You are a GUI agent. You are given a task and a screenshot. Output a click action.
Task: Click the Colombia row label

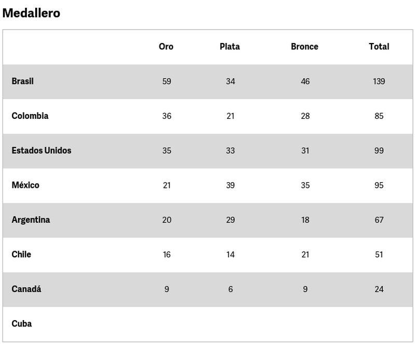click(30, 116)
